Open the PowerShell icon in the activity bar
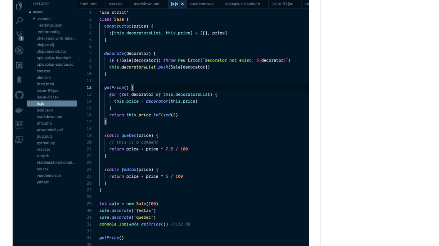The image size is (439, 246). [x=19, y=139]
